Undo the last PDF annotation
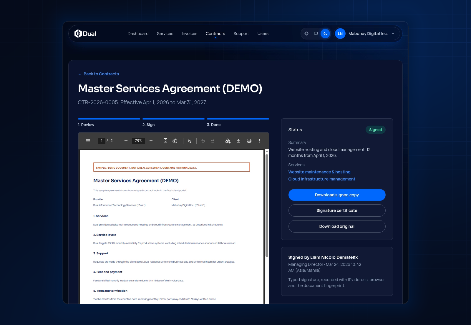This screenshot has height=325, width=471. click(203, 141)
